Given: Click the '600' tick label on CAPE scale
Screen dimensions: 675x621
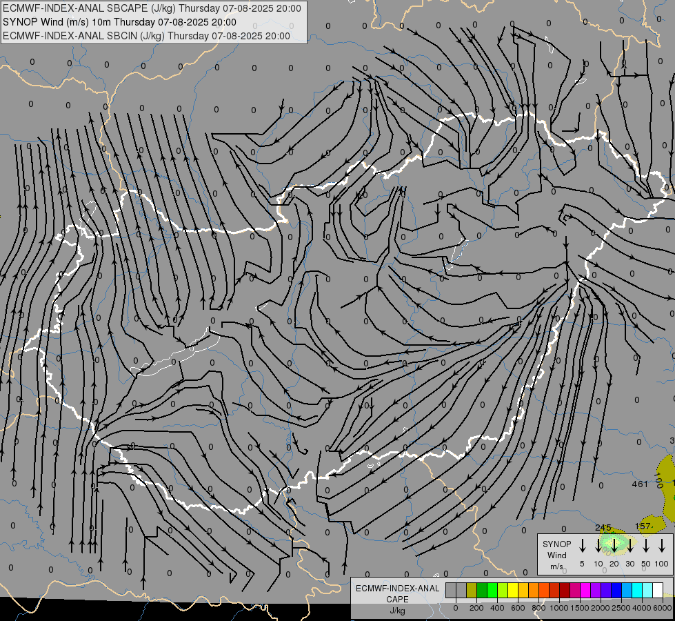Looking at the screenshot, I should coord(518,608).
